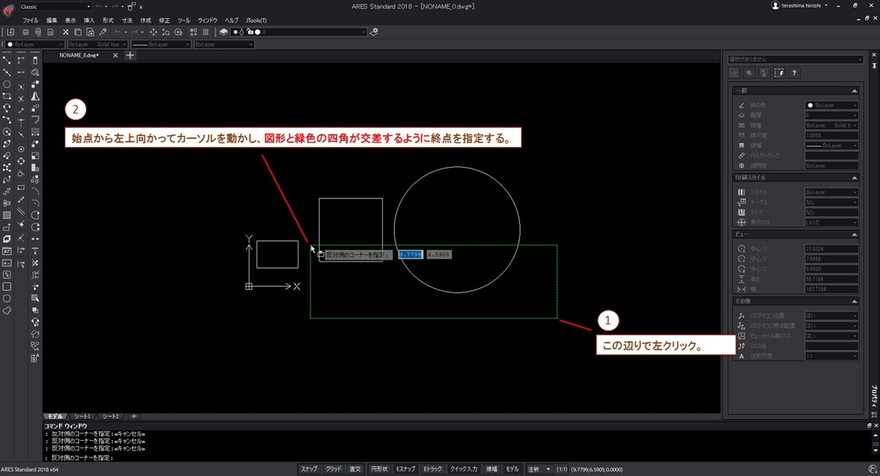Image resolution: width=880 pixels, height=476 pixels.
Task: Switch to the シート1 layout tab
Action: coord(82,416)
